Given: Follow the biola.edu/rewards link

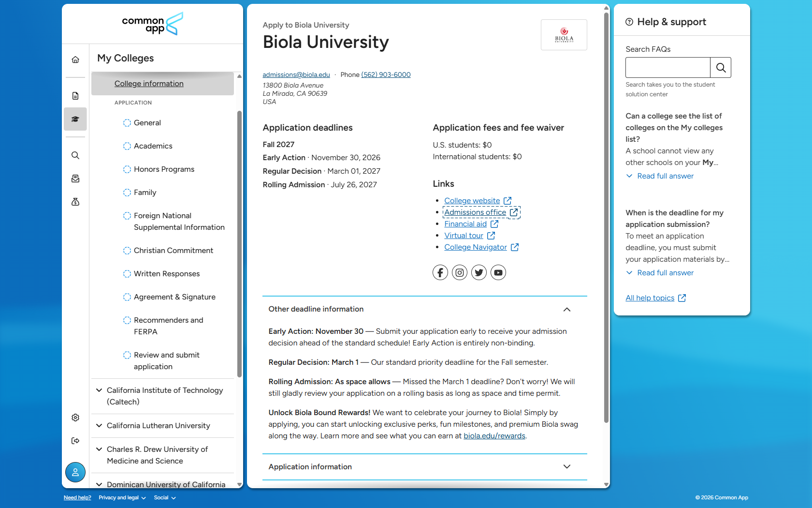Looking at the screenshot, I should (x=494, y=436).
